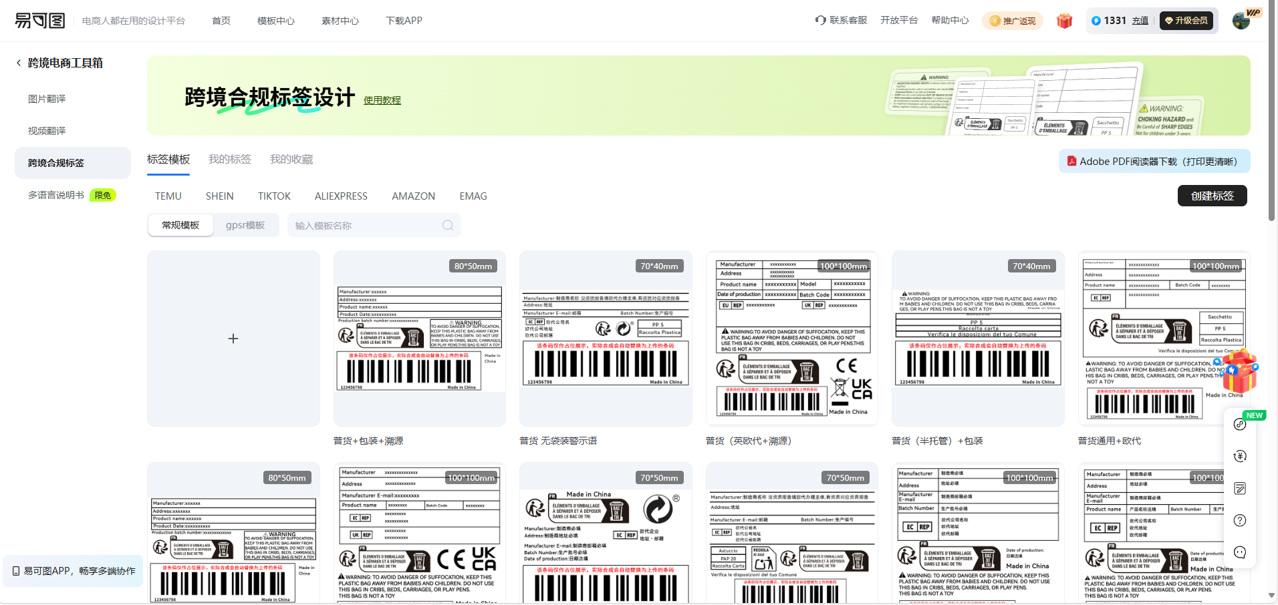Select the ALIEXPRESS platform filter
The image size is (1278, 605).
[342, 196]
